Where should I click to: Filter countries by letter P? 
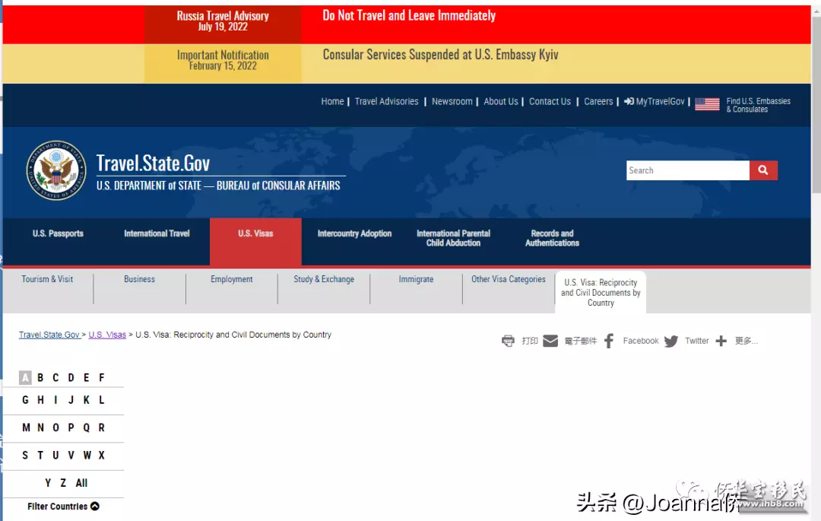71,427
